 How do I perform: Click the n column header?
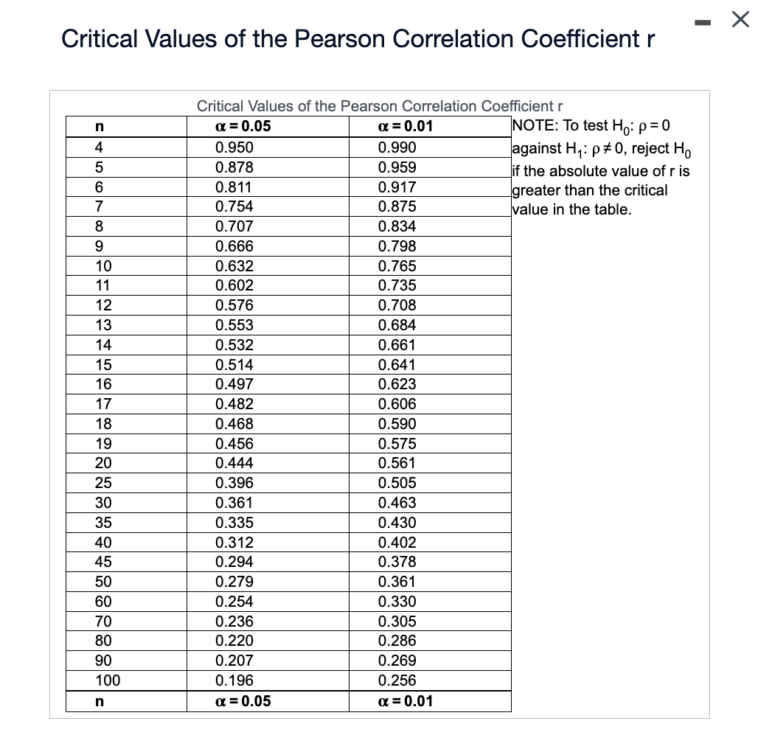[x=100, y=126]
